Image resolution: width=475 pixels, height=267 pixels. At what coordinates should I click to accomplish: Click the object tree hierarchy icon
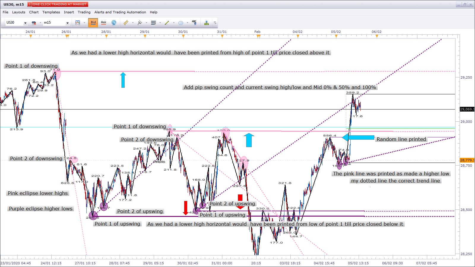pyautogui.click(x=206, y=23)
